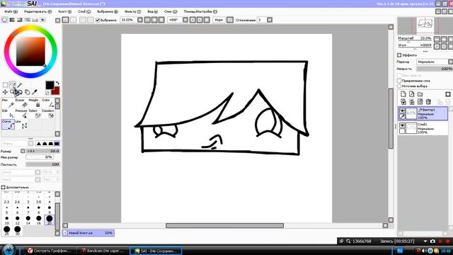Select brush size 20 preset
The height and width of the screenshot is (255, 453).
[50, 220]
